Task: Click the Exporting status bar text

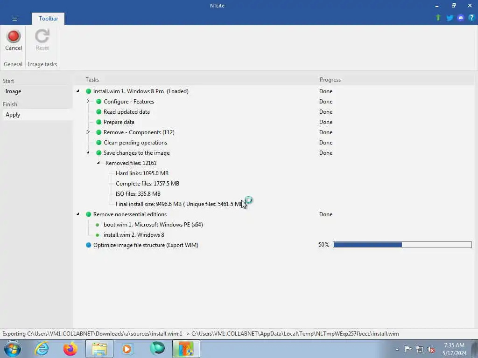Action: tap(201, 334)
